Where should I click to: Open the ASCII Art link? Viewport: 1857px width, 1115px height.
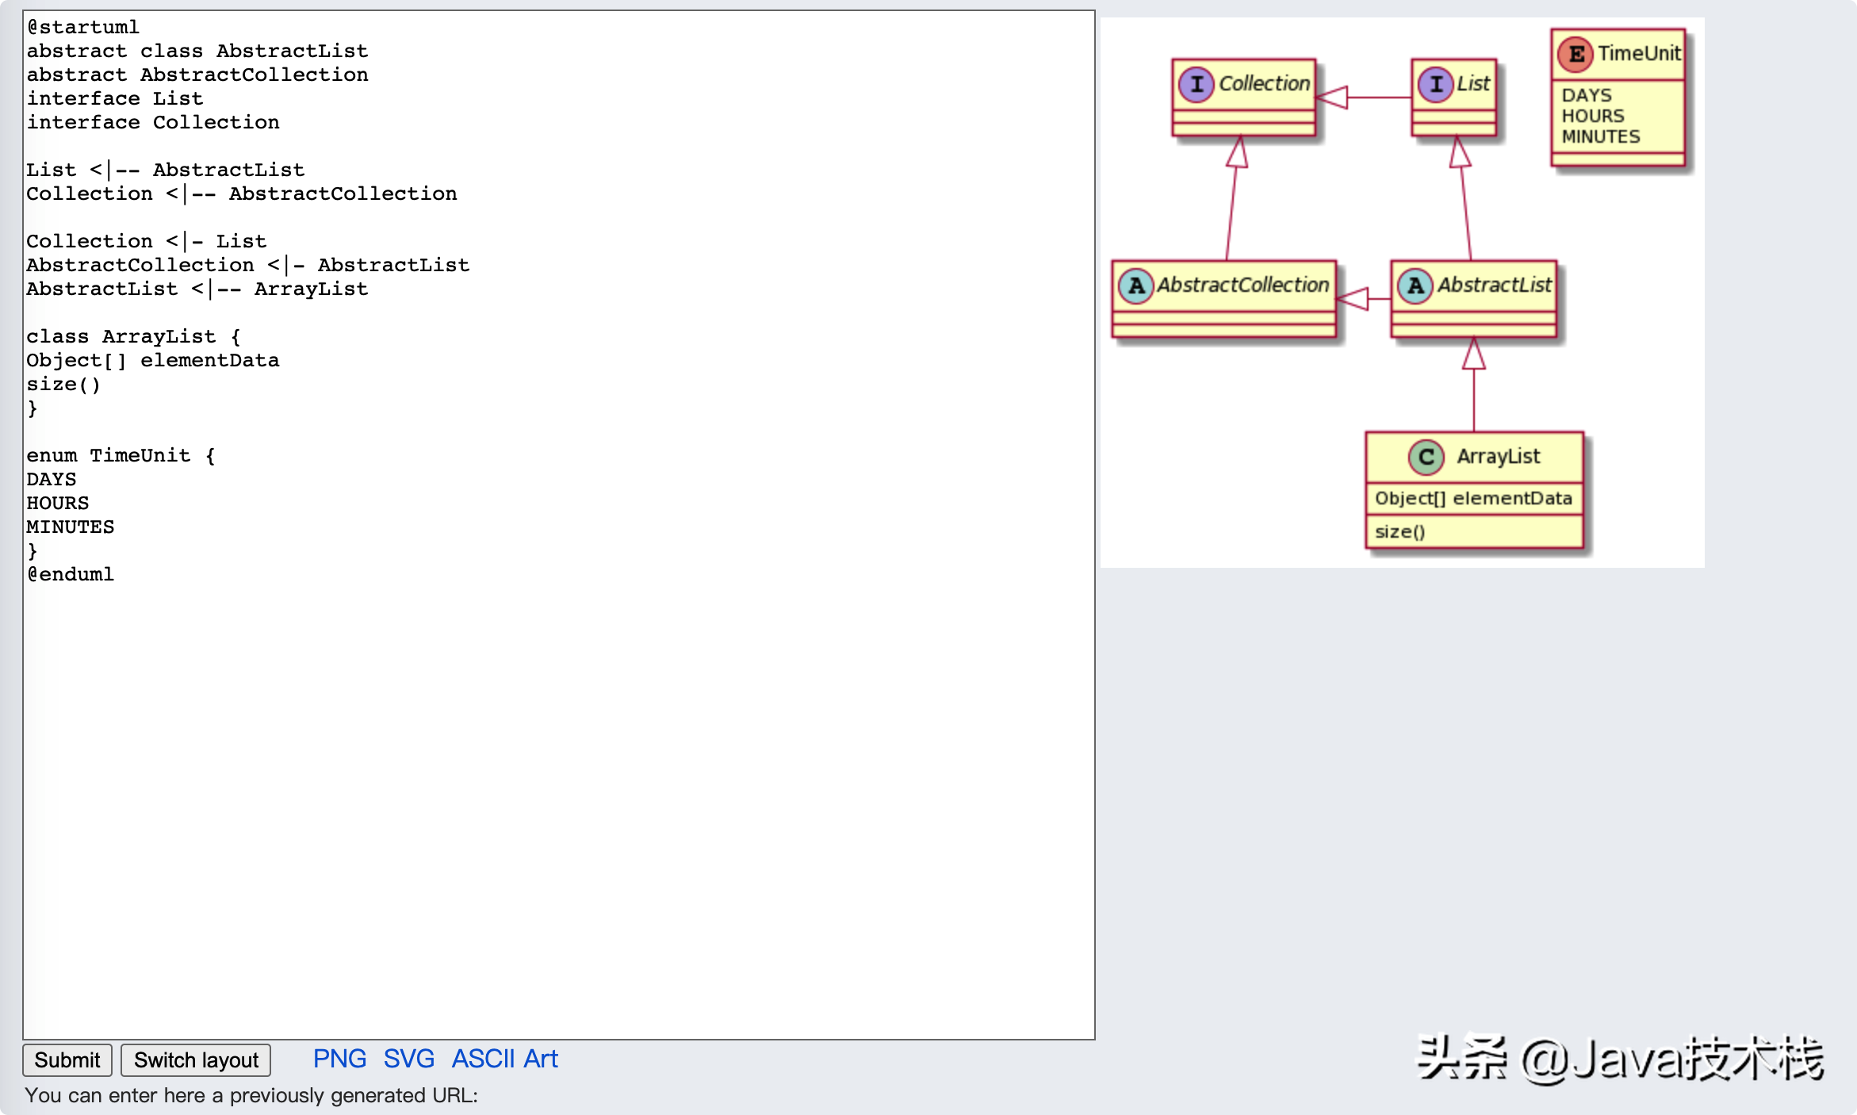coord(505,1059)
